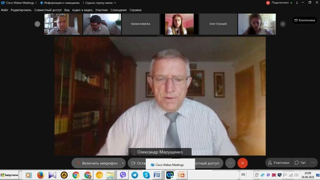Collapse menu bar via Скрыть строку меню
The image size is (320, 180).
tap(101, 3)
